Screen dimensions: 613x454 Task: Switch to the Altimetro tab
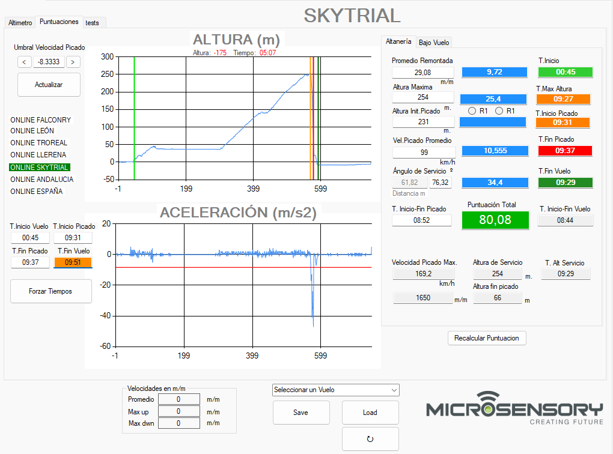[x=20, y=23]
